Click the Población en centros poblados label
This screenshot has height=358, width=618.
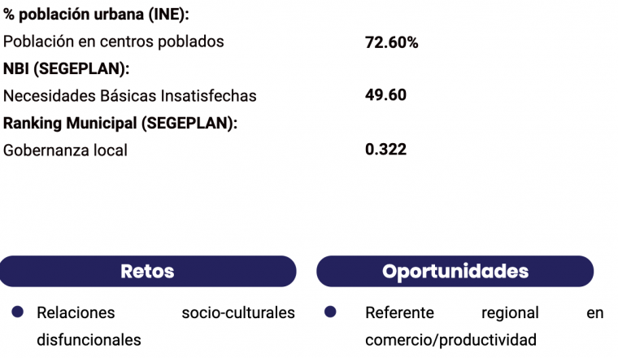click(x=113, y=41)
